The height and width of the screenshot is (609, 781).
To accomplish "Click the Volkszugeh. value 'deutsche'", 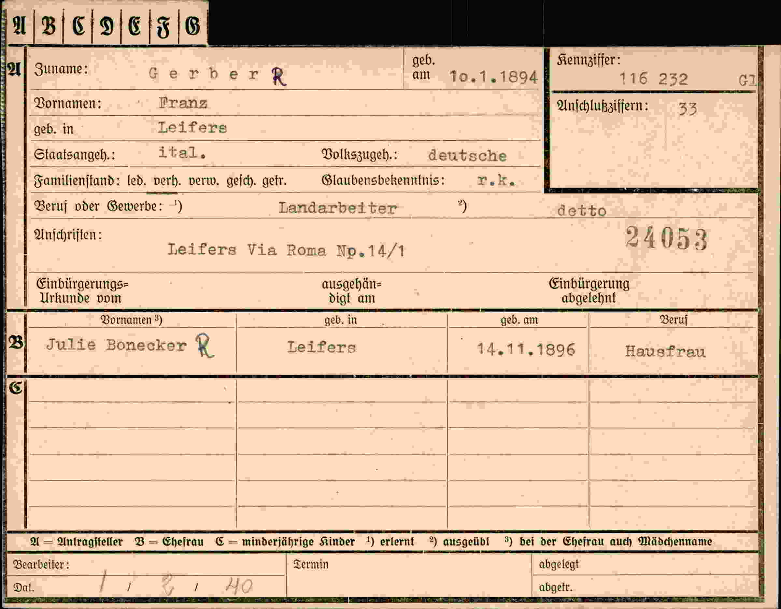I will coord(467,156).
